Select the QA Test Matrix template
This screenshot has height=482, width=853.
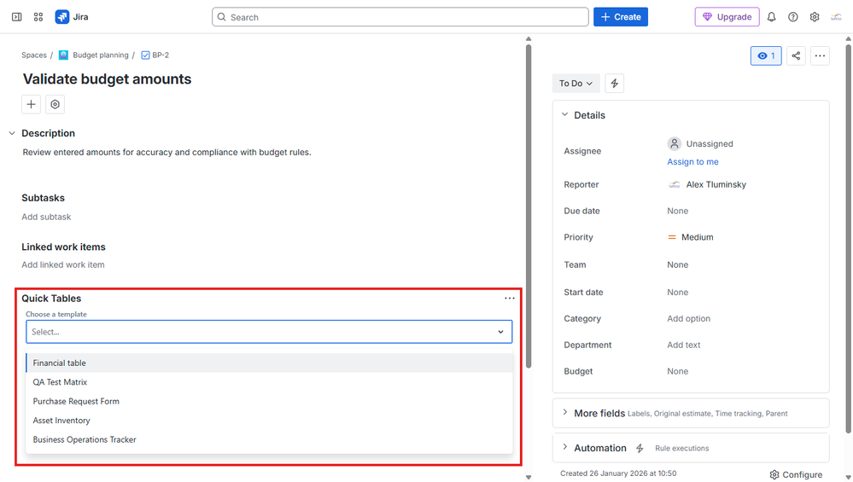(269, 382)
